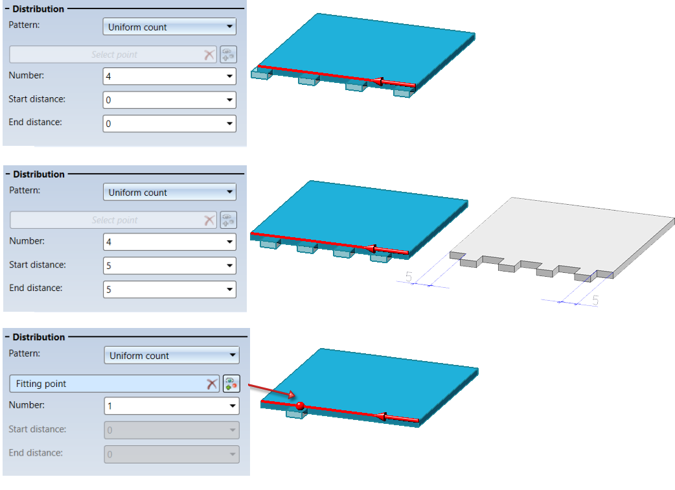This screenshot has width=675, height=490.
Task: Click 'Start distance:' label beside value 5
Action: click(38, 264)
